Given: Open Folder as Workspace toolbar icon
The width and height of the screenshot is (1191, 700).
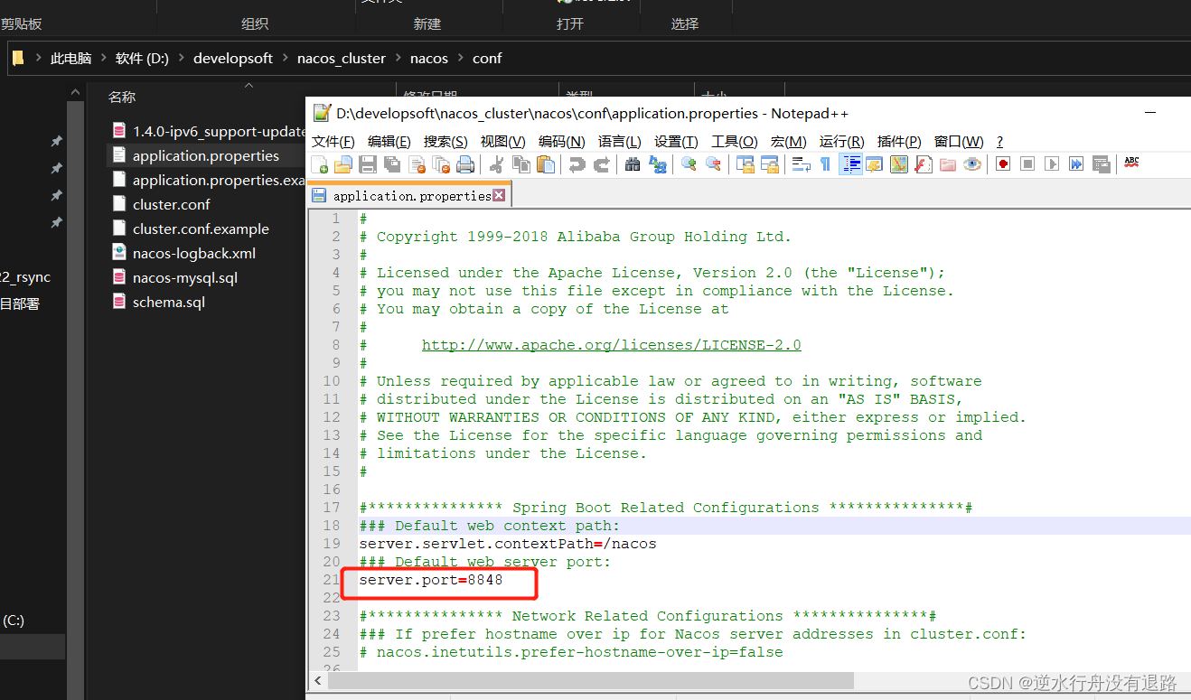Looking at the screenshot, I should coord(947,164).
